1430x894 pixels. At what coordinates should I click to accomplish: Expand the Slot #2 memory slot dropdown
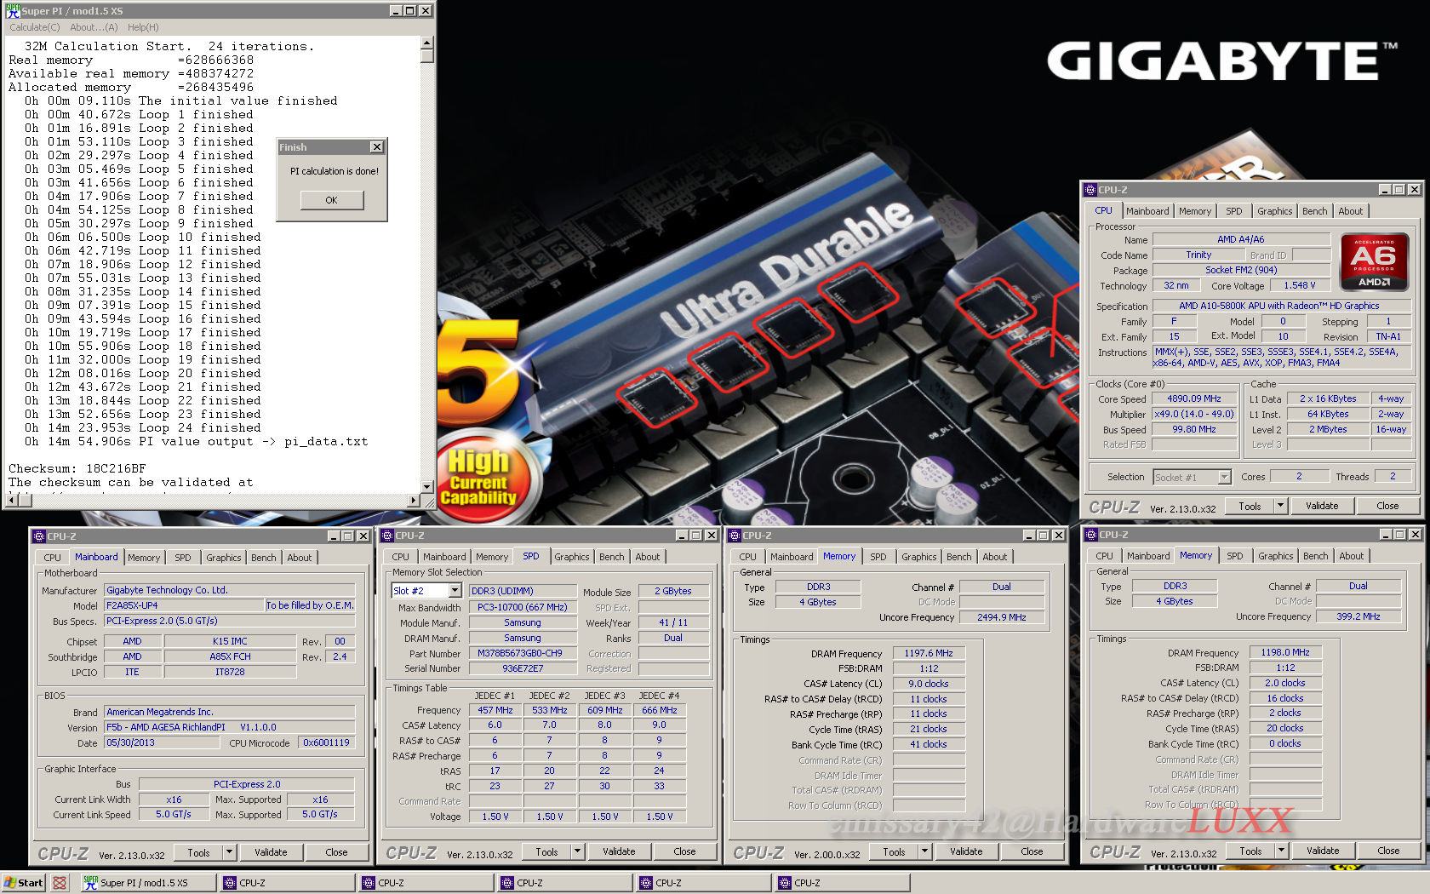[x=455, y=591]
